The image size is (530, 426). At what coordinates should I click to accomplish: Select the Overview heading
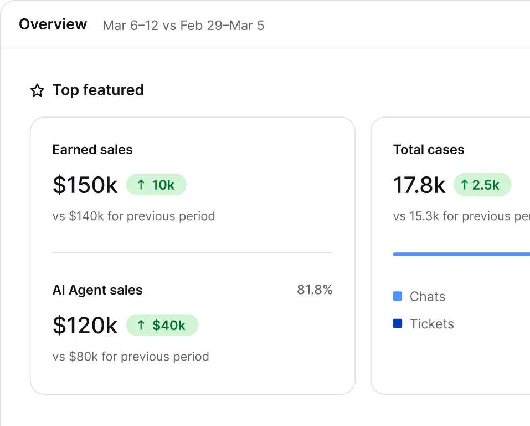pyautogui.click(x=53, y=24)
